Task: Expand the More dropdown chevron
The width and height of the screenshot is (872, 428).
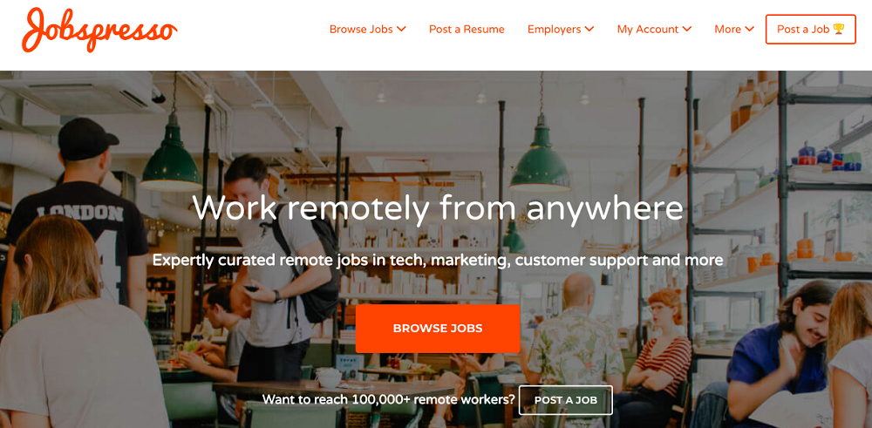Action: point(750,29)
